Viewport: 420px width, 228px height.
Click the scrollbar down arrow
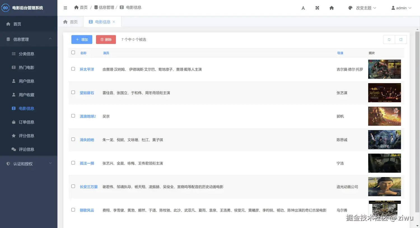point(417,225)
